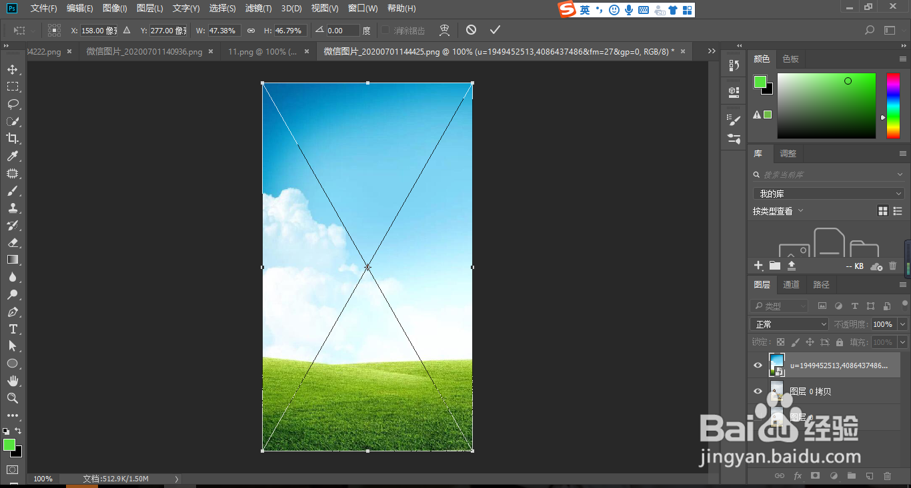This screenshot has height=488, width=911.
Task: Open the 图像(I) menu
Action: [115, 9]
